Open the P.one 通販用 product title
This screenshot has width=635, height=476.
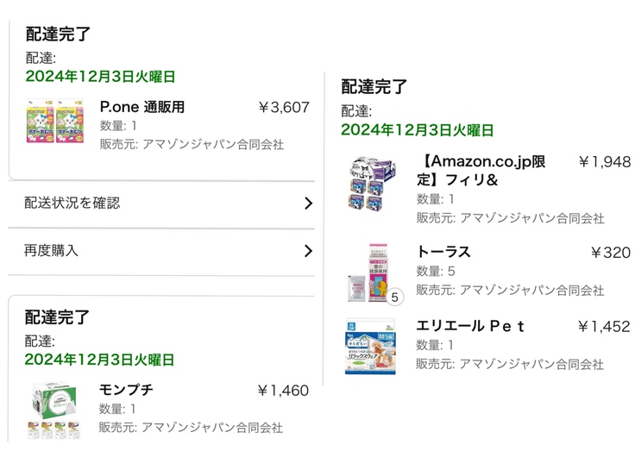tap(142, 108)
